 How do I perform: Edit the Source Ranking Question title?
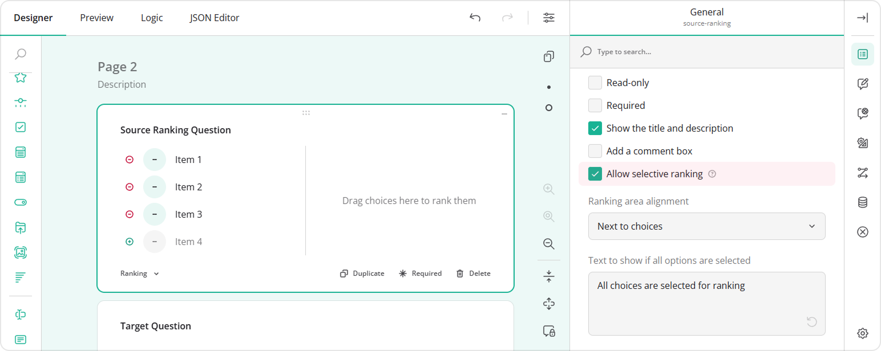point(176,130)
